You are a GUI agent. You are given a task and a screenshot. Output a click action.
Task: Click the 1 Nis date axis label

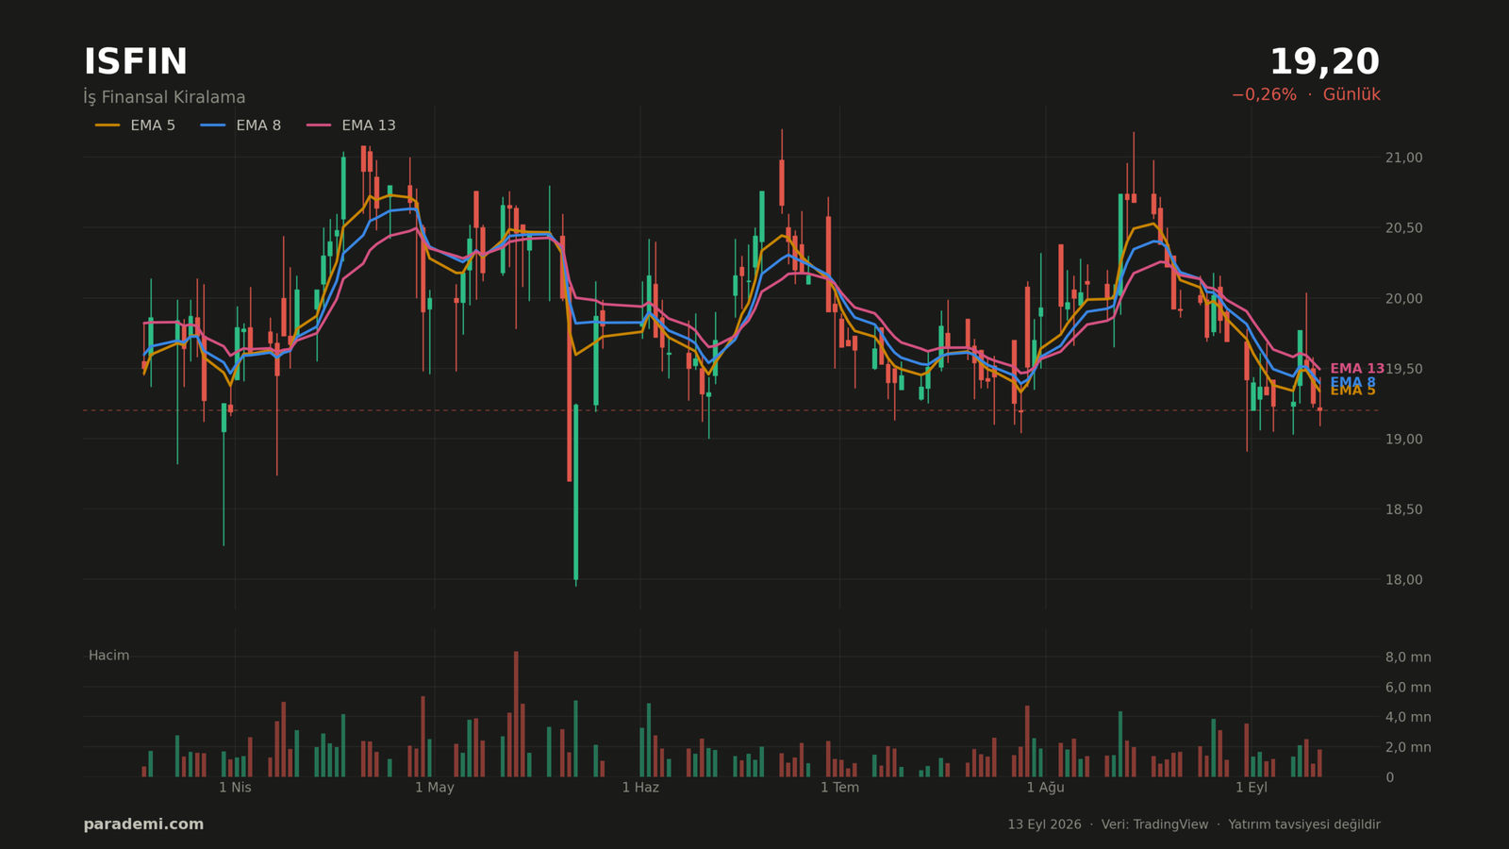coord(235,788)
